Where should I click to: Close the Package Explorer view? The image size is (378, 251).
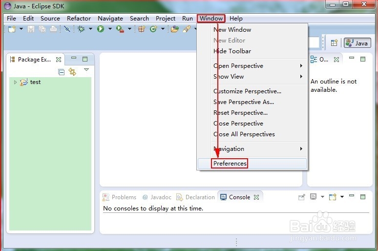coord(59,60)
